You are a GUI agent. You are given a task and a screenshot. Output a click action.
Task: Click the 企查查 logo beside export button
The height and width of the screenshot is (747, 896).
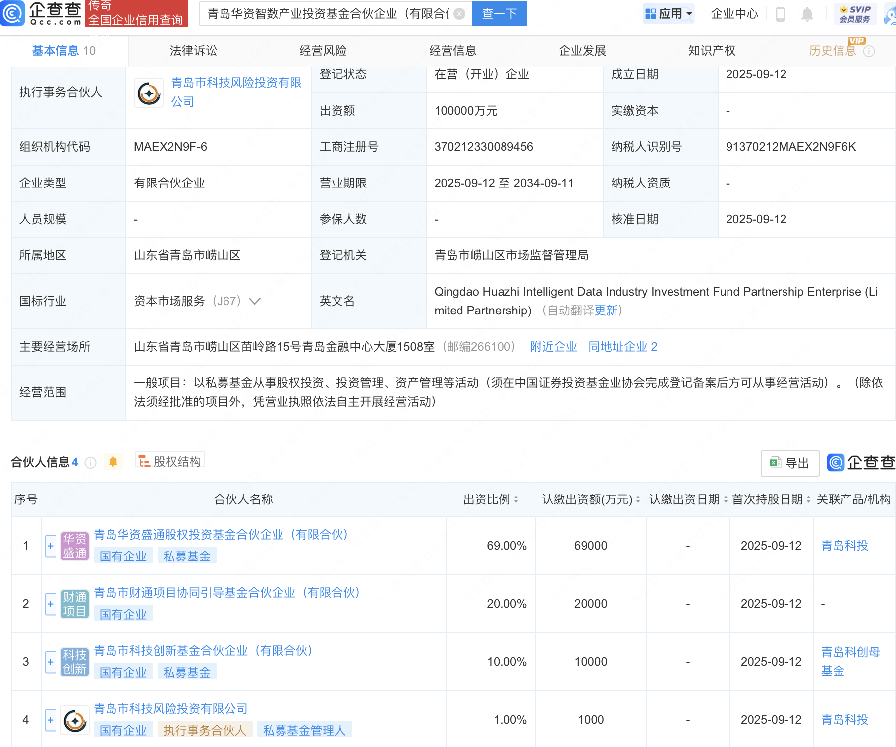coord(861,462)
